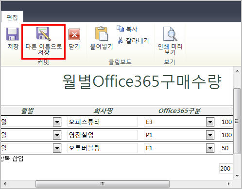Viewport: 242px width, 189px height.
Task: Open 월별 dropdown in 영진실업 row
Action: [x=57, y=135]
